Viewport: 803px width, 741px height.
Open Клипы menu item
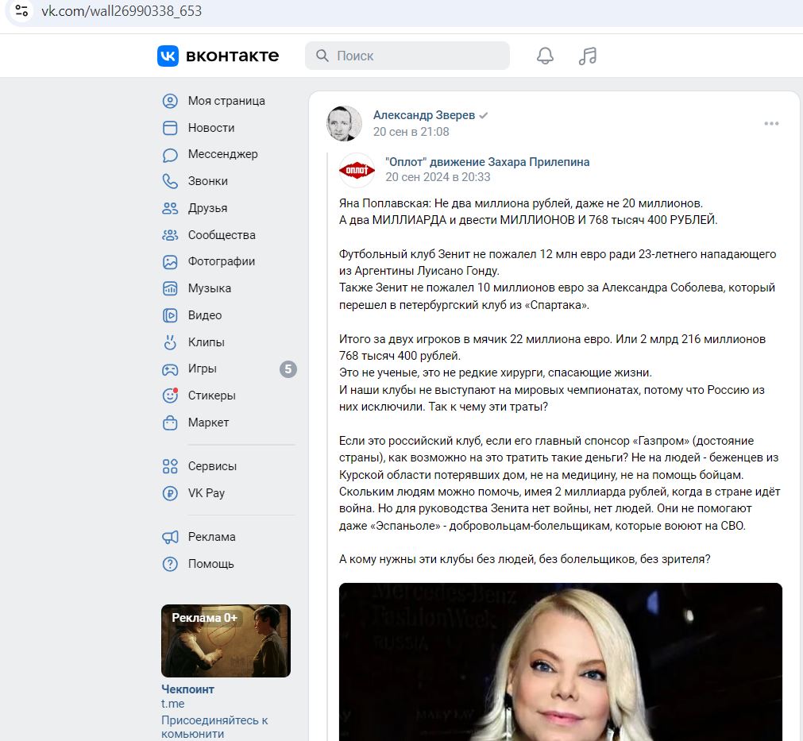pyautogui.click(x=207, y=342)
